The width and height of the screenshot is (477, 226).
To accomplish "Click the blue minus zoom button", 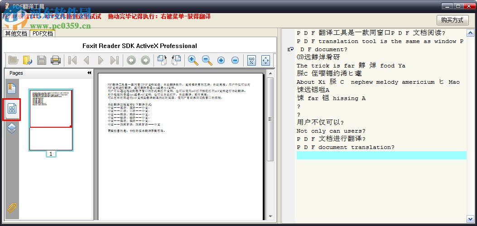I will (235, 60).
